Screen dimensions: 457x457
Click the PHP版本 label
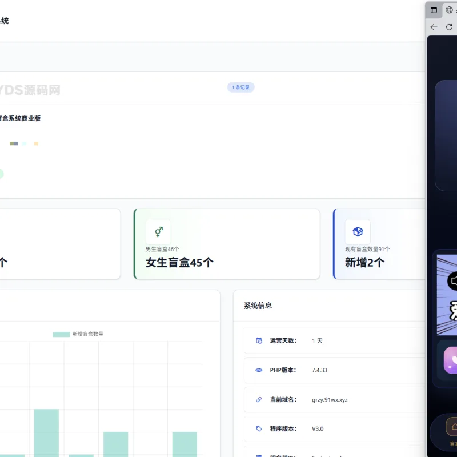point(283,370)
